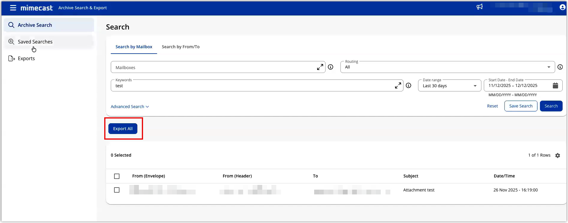Go to Saved Searches in sidebar

35,42
